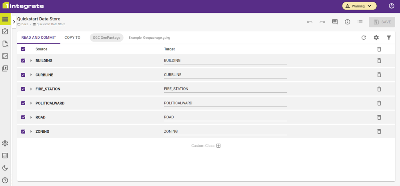Click the POLITICALWARD target name field

pyautogui.click(x=226, y=103)
